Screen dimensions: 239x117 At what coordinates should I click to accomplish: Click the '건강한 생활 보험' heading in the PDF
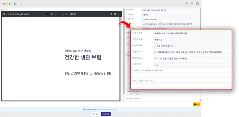pyautogui.click(x=83, y=57)
